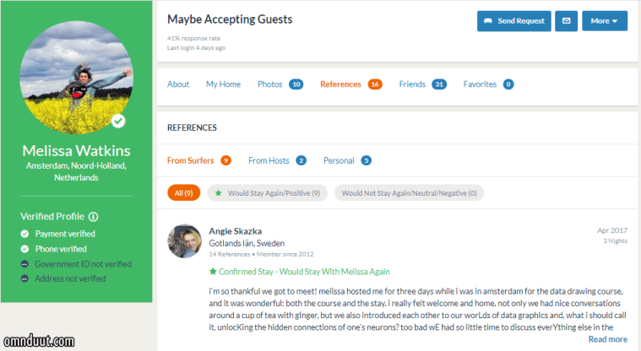Viewport: 641px width, 351px height.
Task: Filter by Would Stay Again/Positive references
Action: 268,193
